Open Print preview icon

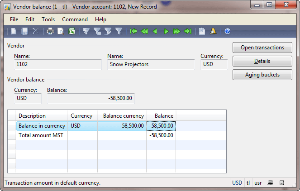(61, 31)
